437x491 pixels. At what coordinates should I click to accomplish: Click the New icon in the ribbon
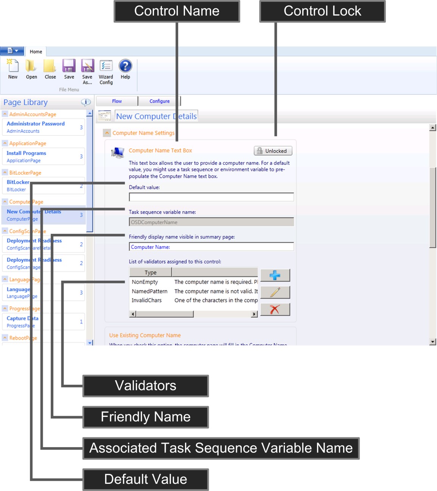12,68
